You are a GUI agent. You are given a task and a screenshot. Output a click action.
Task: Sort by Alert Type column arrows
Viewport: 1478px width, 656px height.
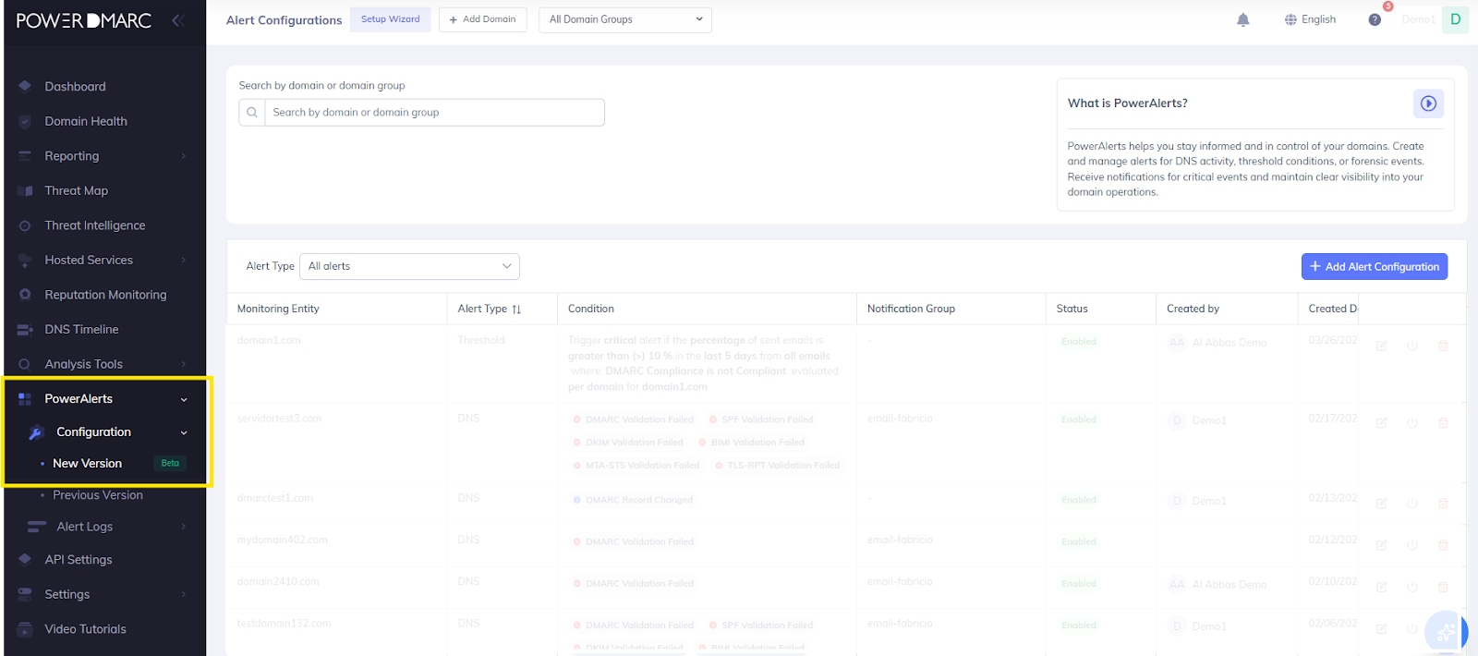516,310
